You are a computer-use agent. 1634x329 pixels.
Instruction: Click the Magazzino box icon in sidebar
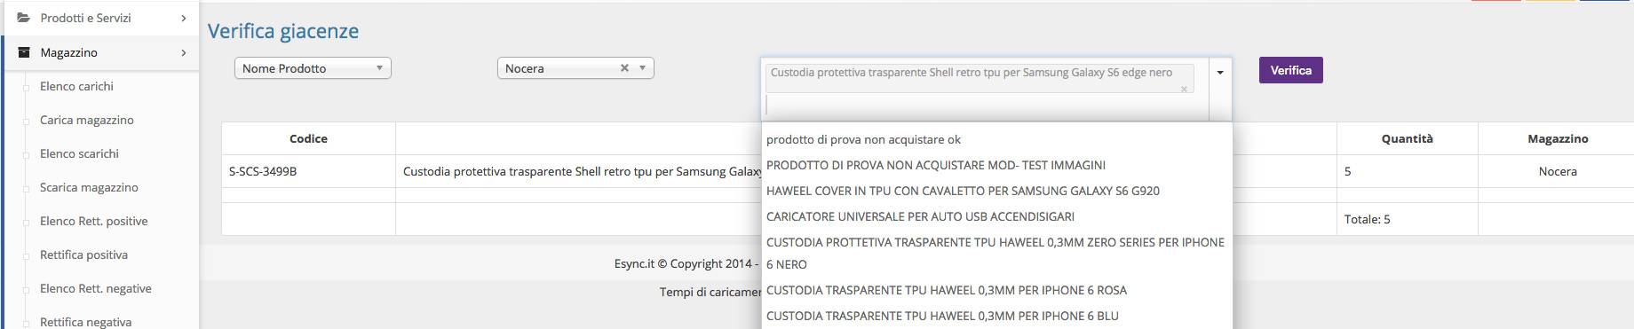(24, 52)
